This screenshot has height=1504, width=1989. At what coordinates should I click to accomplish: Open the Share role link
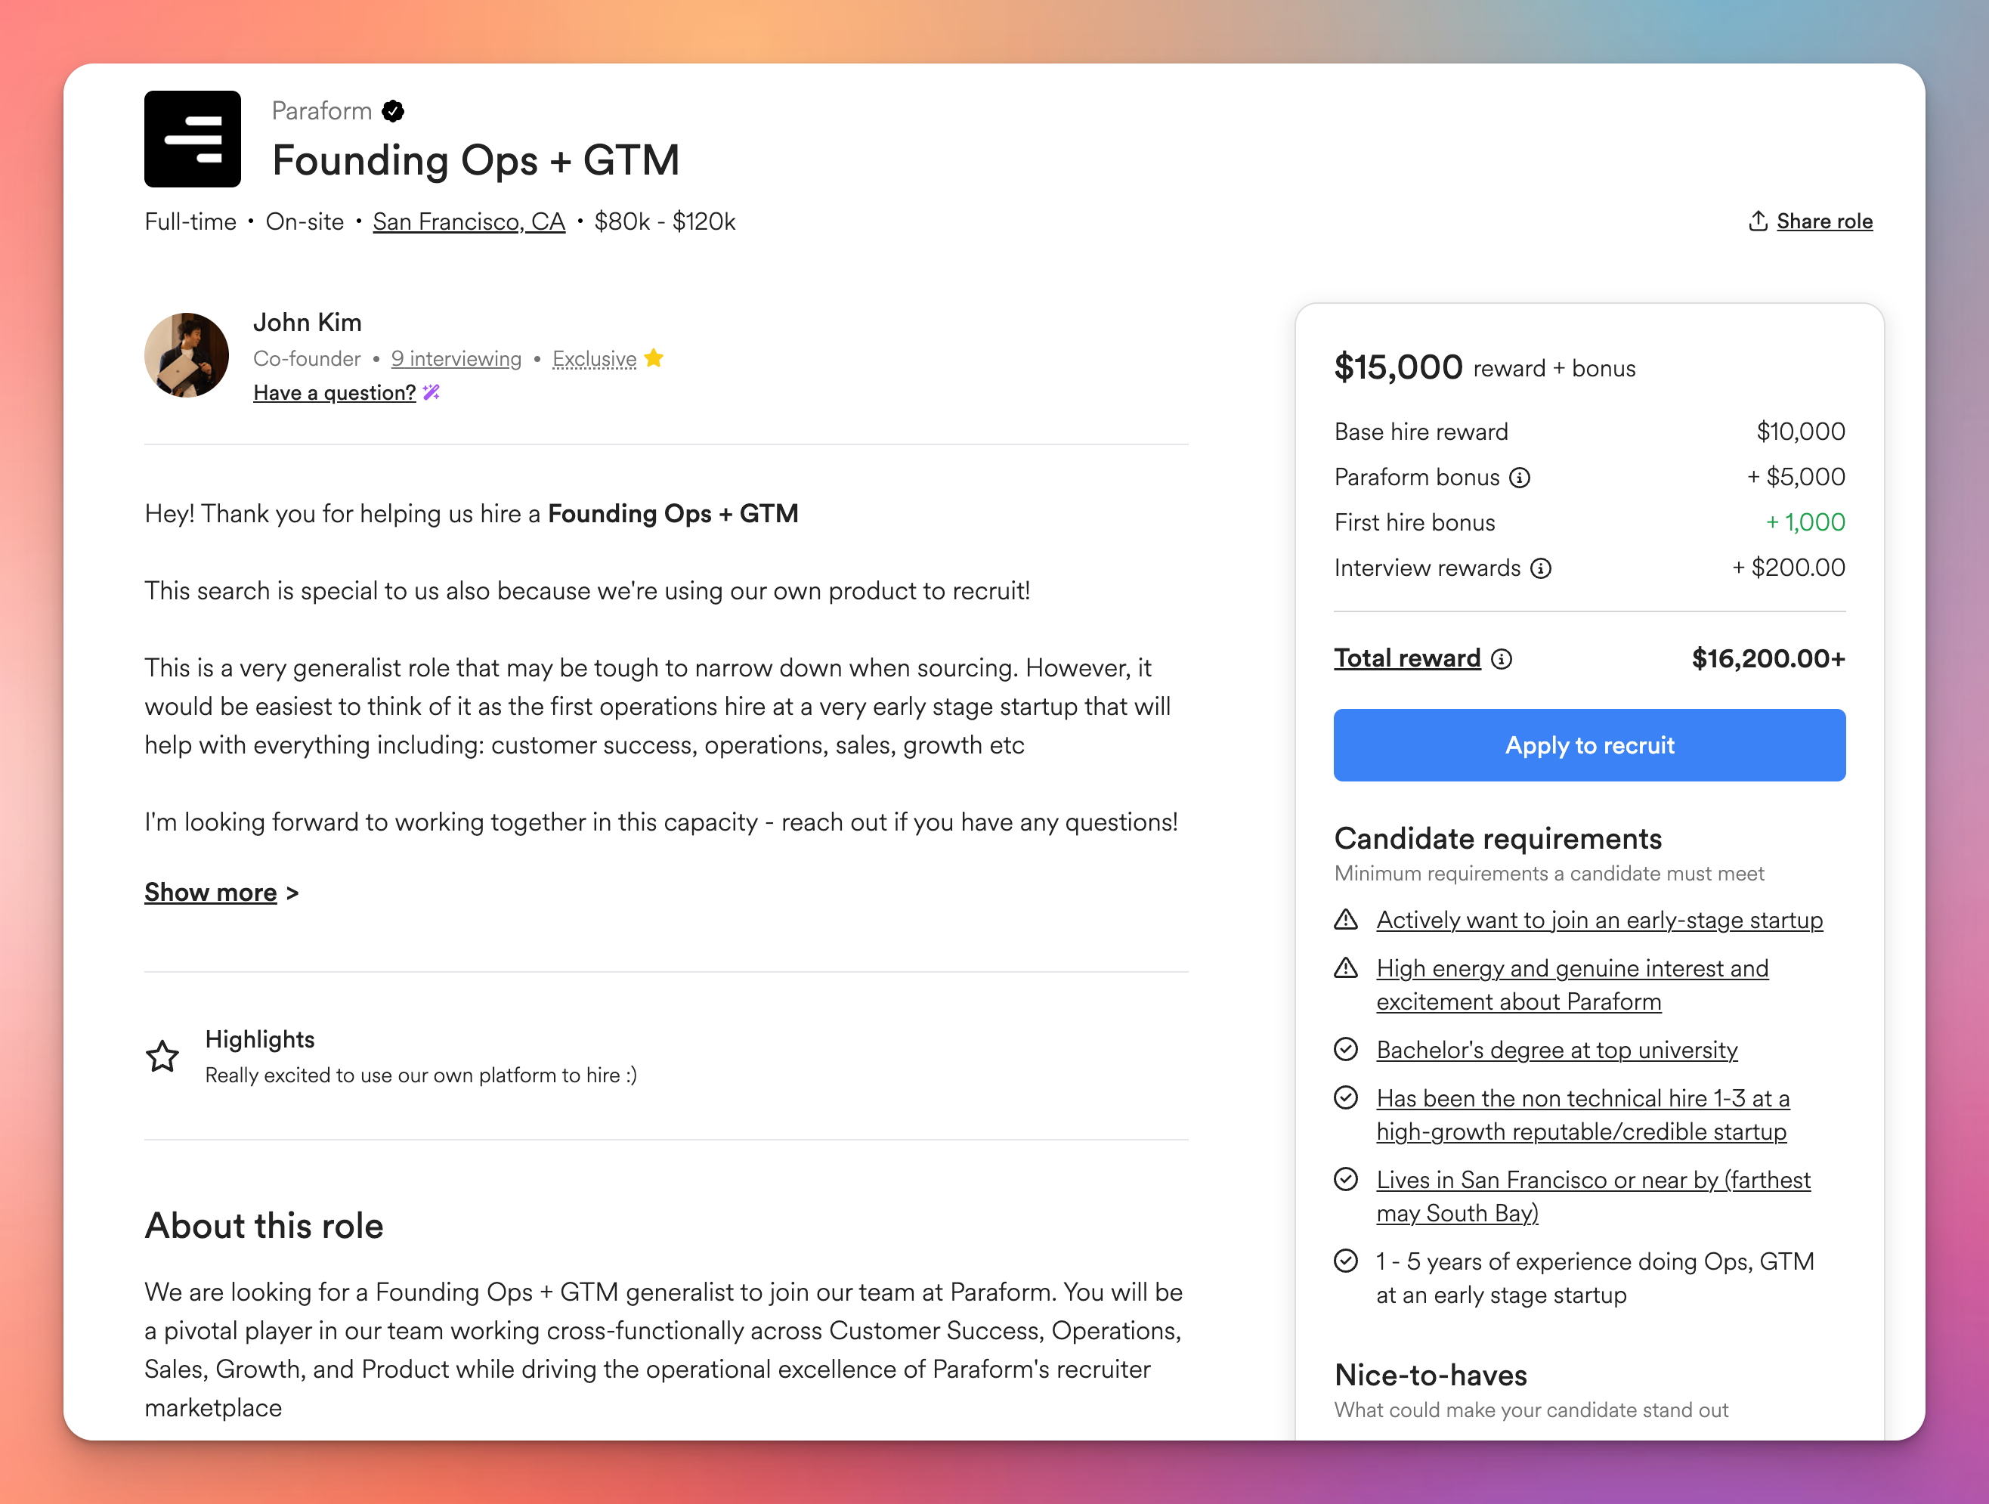click(x=1824, y=221)
